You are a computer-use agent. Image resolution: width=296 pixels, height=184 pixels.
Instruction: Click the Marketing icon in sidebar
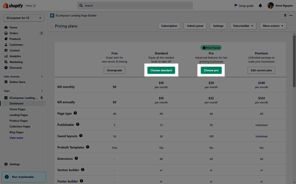pos(6,62)
